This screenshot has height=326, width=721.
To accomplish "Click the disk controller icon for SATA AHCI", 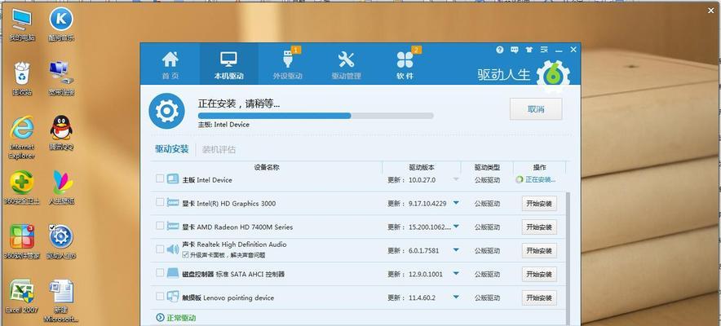I will pos(173,273).
